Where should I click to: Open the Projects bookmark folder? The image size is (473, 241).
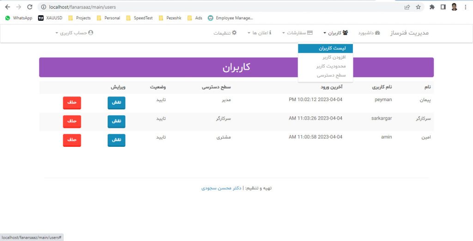tap(79, 18)
